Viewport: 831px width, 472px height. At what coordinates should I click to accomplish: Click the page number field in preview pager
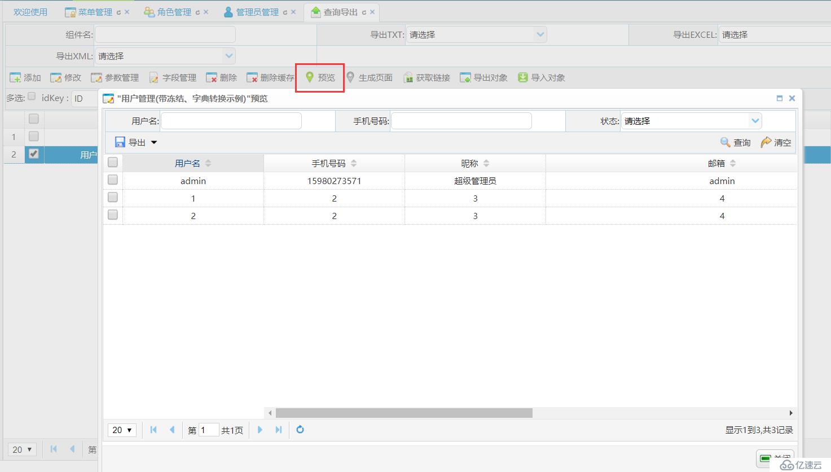point(209,430)
